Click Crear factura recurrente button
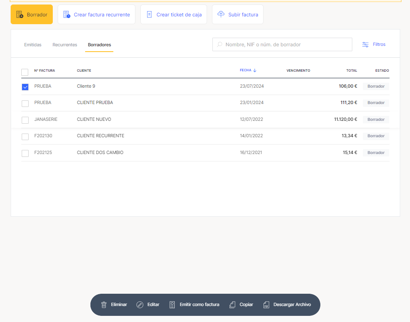Screen dimensions: 410x322 (x=97, y=14)
